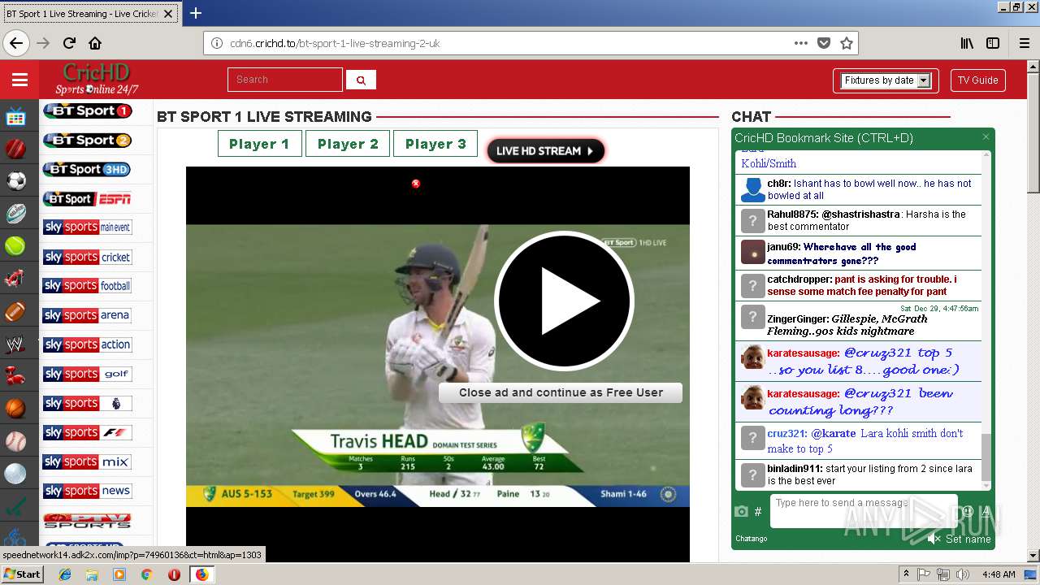1040x585 pixels.
Task: Select the tennis ball sport icon
Action: coord(15,245)
